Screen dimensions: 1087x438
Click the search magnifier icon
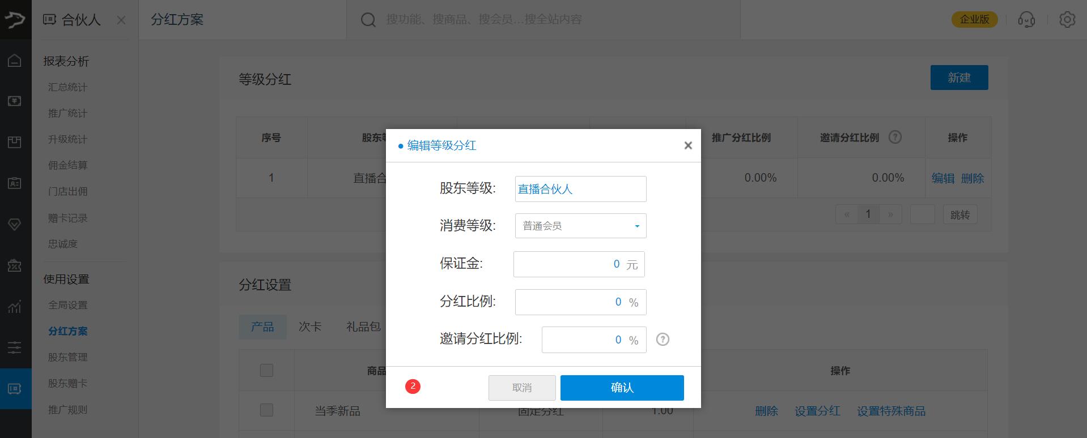click(368, 20)
